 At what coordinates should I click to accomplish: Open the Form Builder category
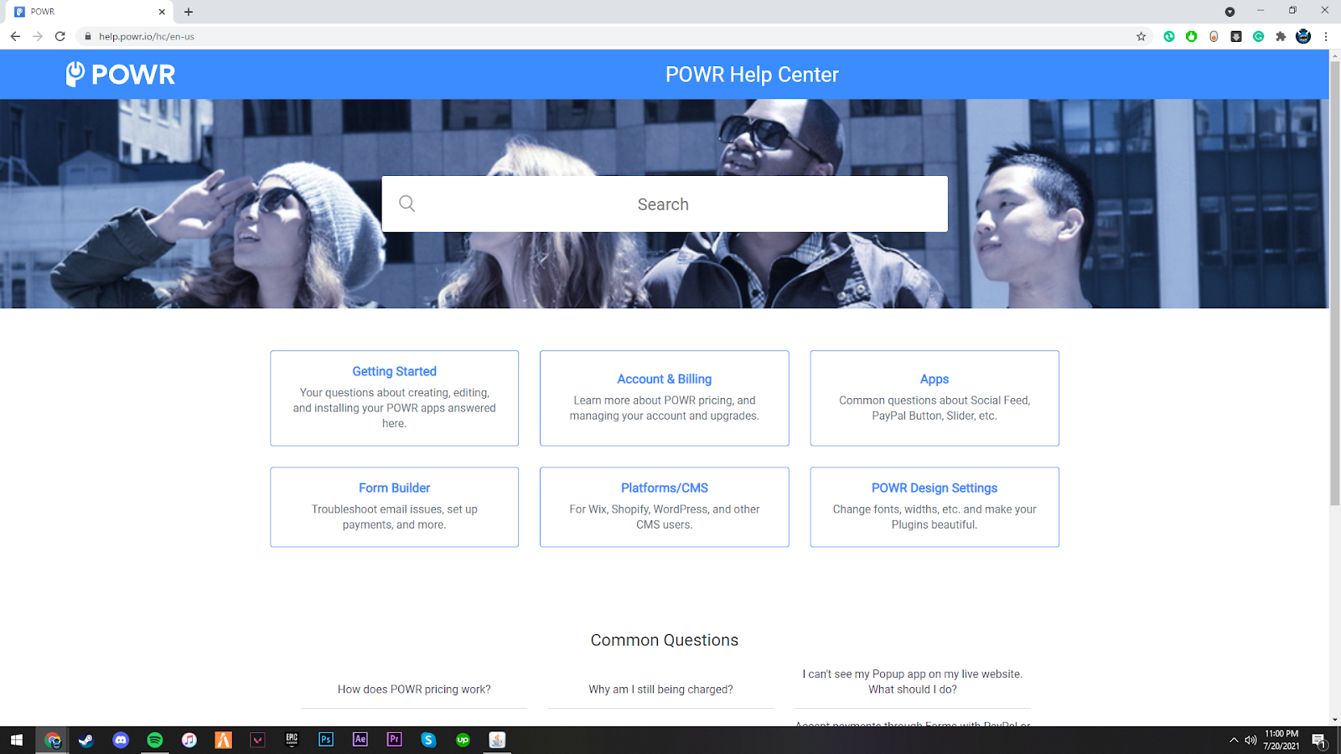pyautogui.click(x=394, y=507)
